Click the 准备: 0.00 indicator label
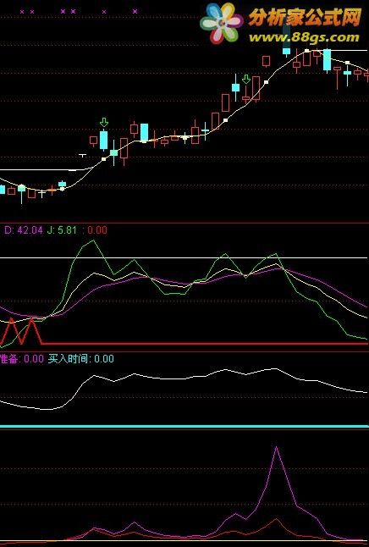The width and height of the screenshot is (369, 547). [x=22, y=359]
